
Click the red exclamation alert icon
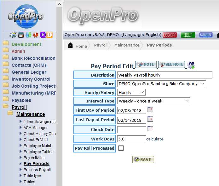35,35
